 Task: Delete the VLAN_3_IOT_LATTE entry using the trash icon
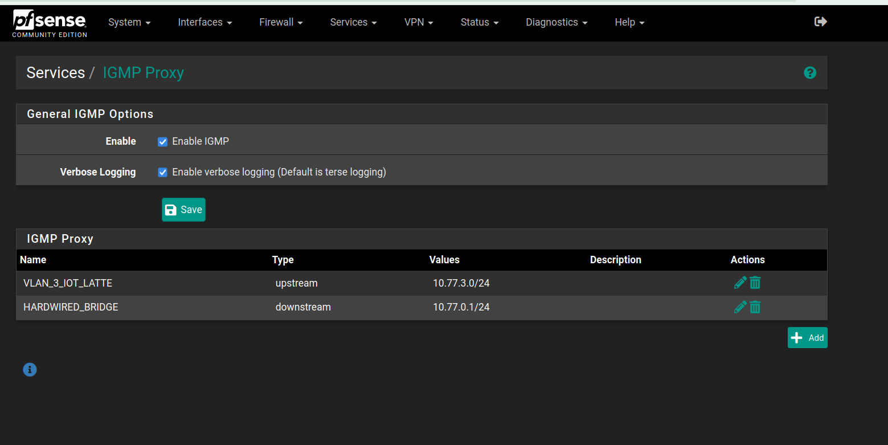(x=755, y=282)
